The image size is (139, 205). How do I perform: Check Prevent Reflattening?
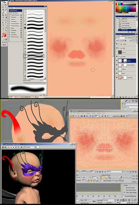(123, 196)
